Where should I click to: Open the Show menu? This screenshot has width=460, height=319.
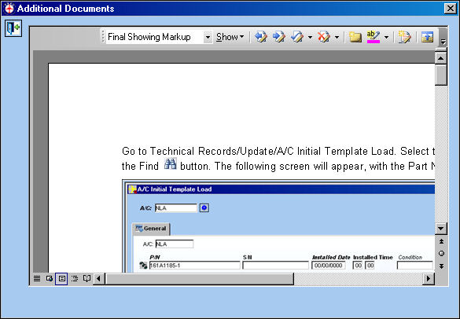point(230,37)
